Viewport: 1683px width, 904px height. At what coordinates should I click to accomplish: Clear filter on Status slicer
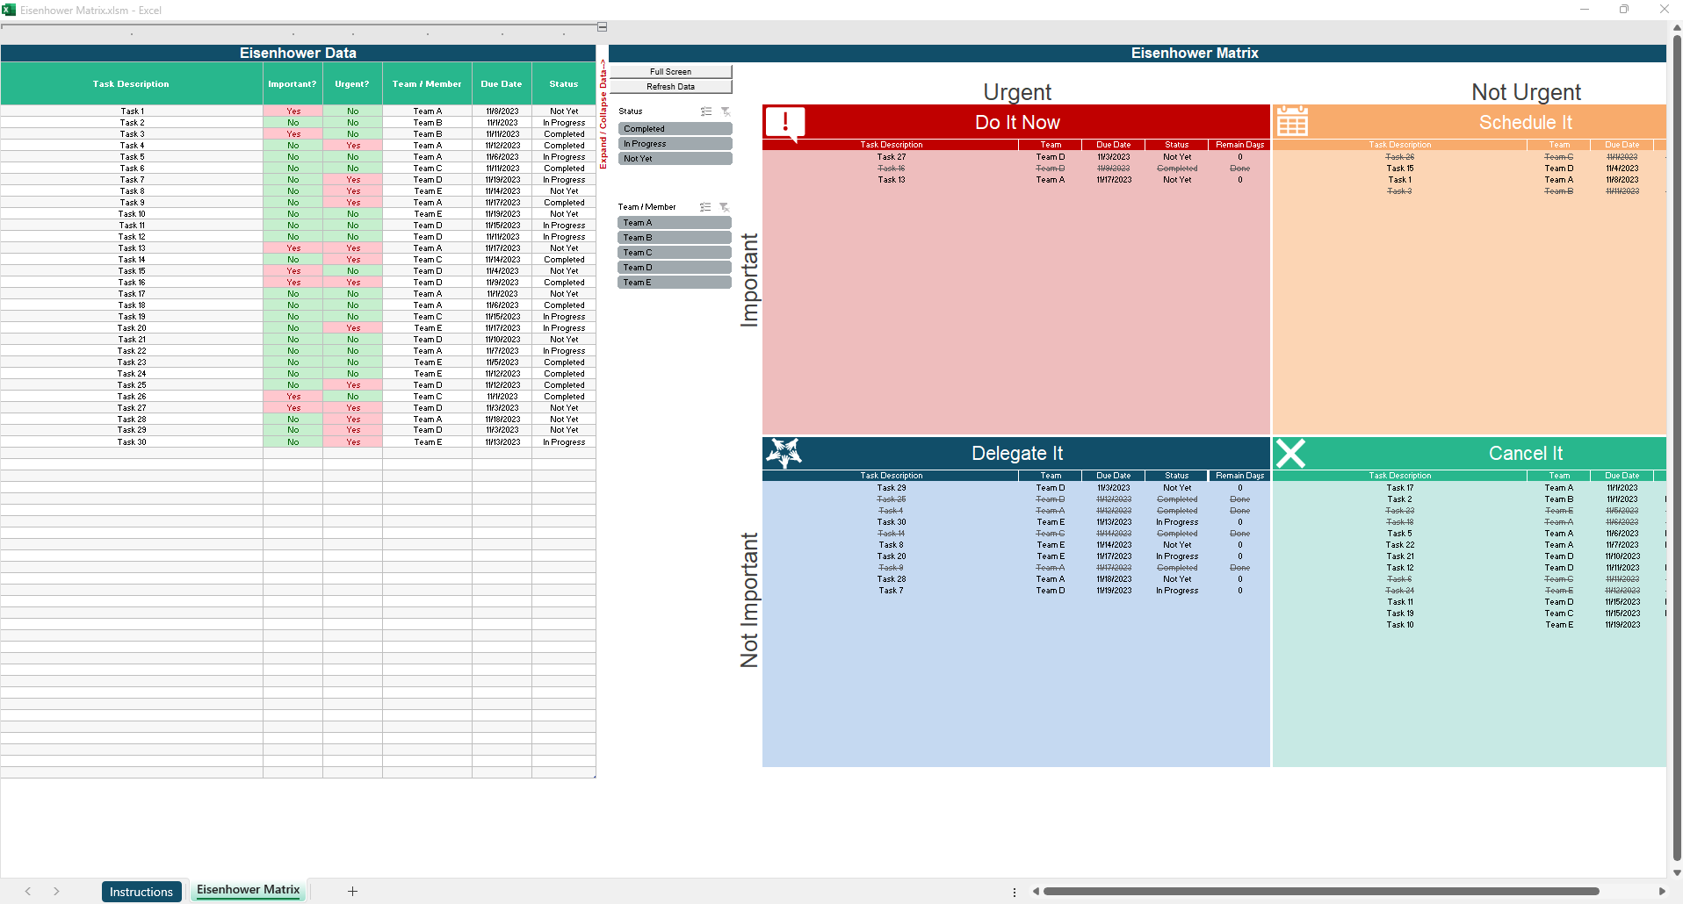point(726,111)
